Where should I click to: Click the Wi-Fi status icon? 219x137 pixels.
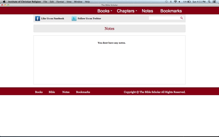coord(175,2)
